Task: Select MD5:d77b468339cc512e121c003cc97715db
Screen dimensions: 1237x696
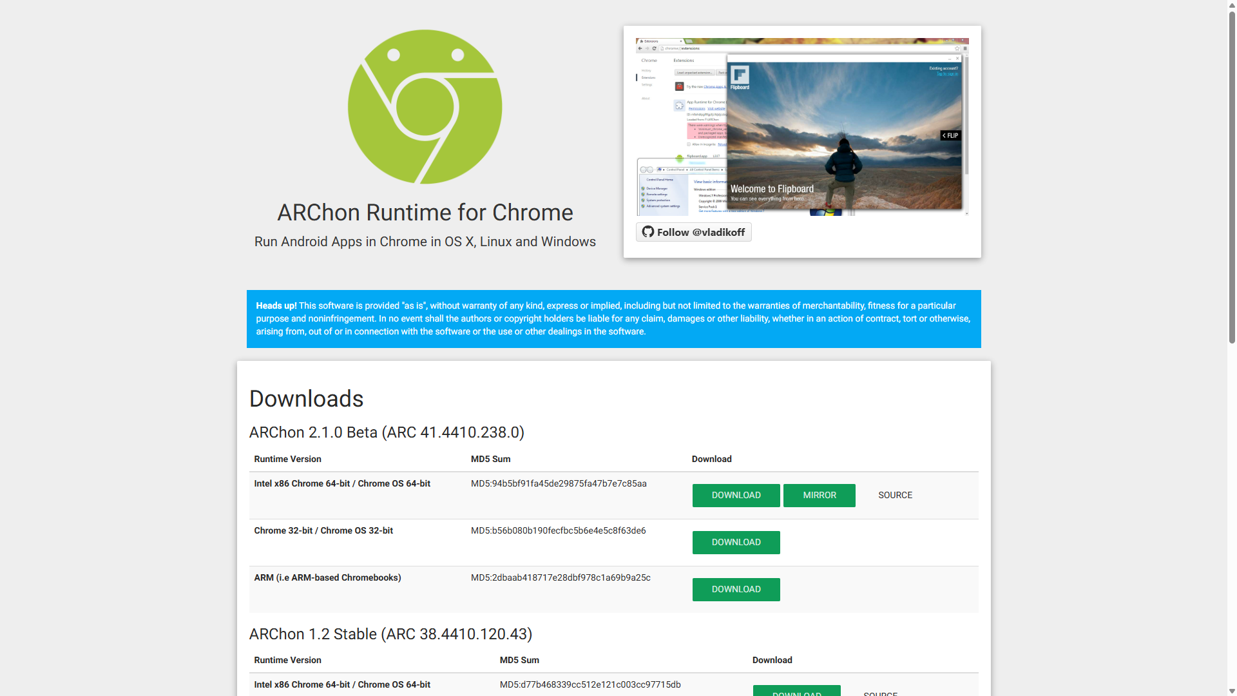Action: [x=590, y=685]
